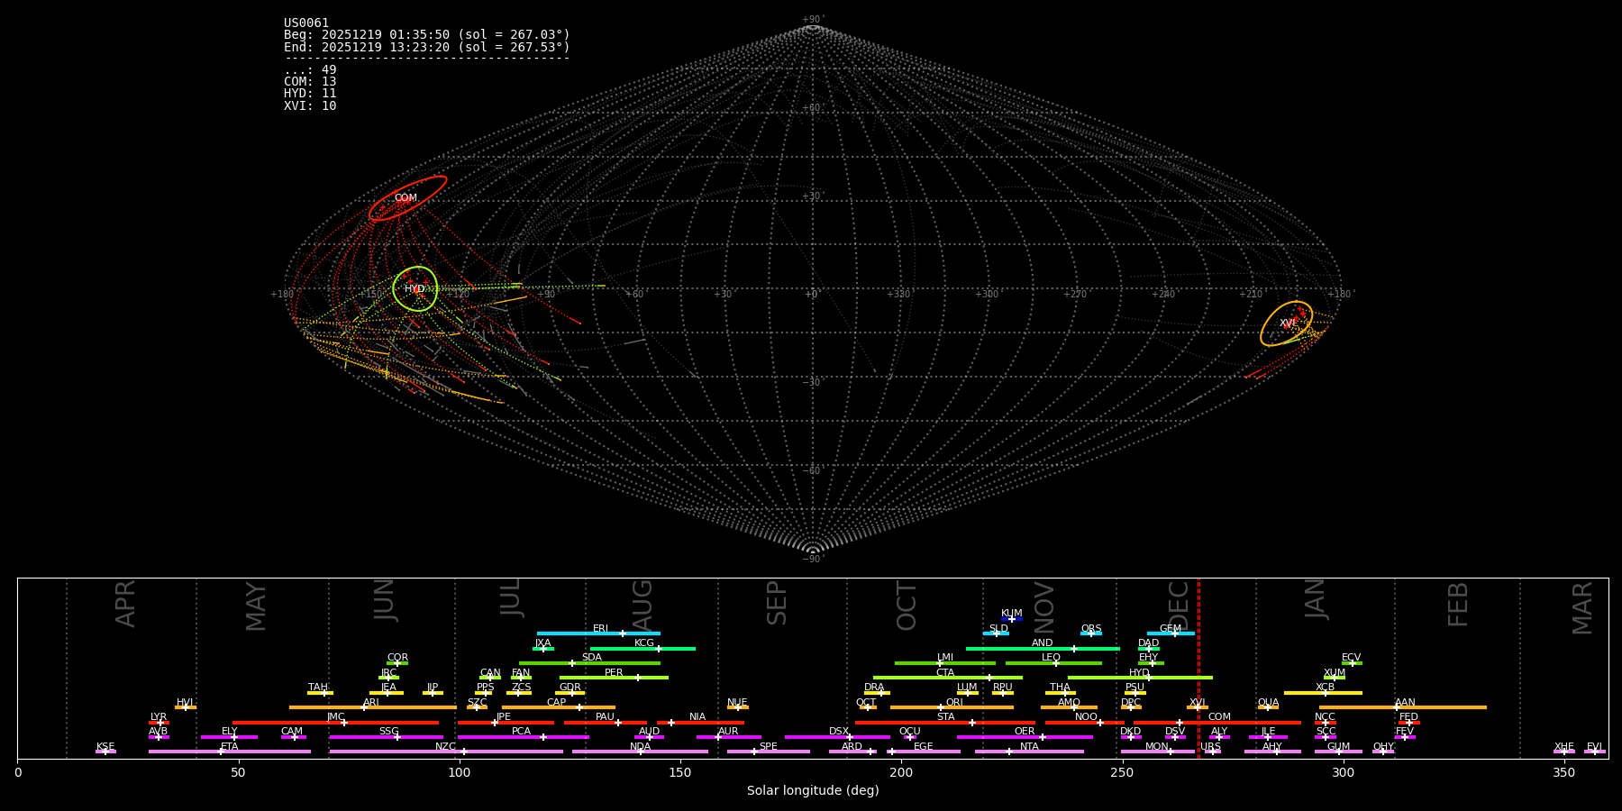Click the NOV month label
Image resolution: width=1622 pixels, height=811 pixels.
tap(1043, 607)
